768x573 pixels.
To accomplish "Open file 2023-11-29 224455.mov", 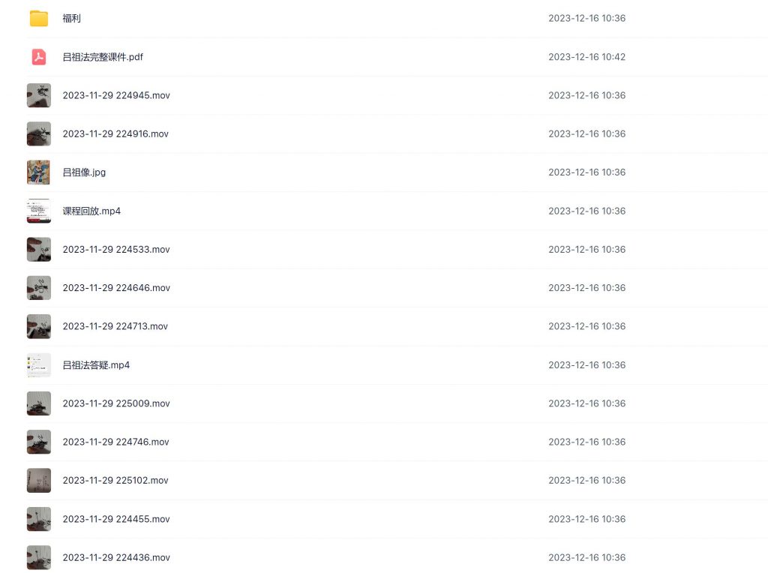I will [x=116, y=519].
